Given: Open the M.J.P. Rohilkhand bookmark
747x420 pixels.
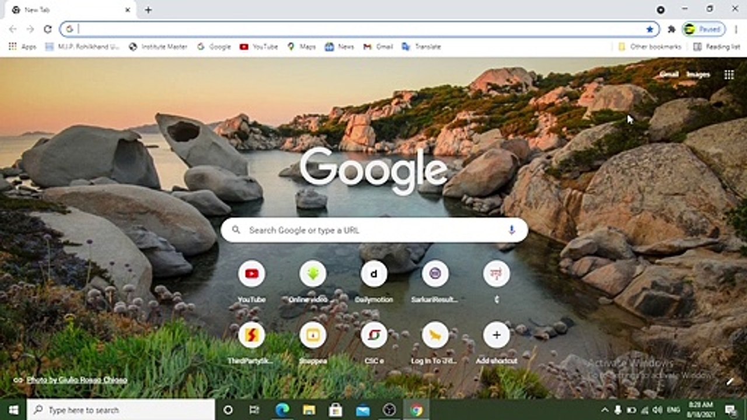Looking at the screenshot, I should (x=82, y=47).
